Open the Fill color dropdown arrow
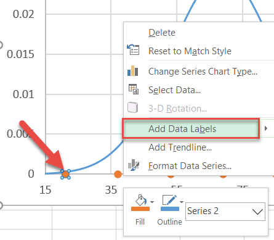 152,202
